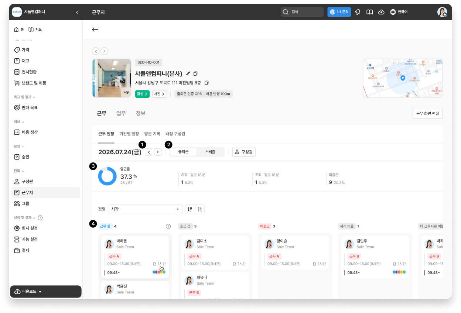Screen dimensions: 461x313
Task: Open 지도 map link in sidebar
Action: tap(35, 29)
